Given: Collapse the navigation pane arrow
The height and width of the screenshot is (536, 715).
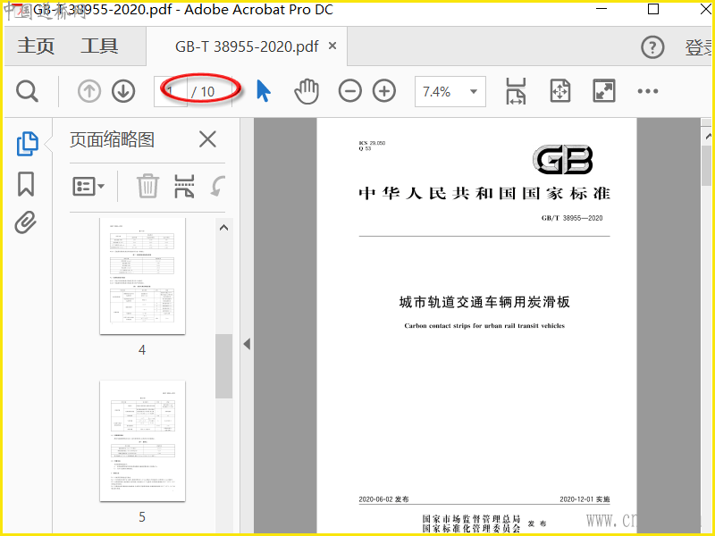Looking at the screenshot, I should [247, 344].
